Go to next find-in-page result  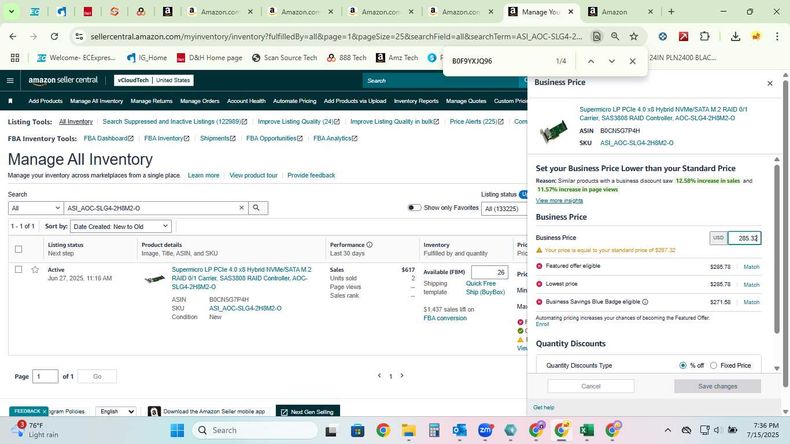(x=611, y=61)
